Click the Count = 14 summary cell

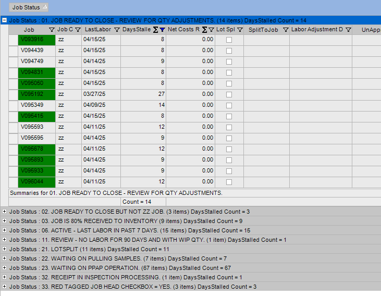click(143, 202)
